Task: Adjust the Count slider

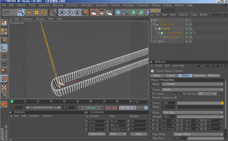Action: 200,103
